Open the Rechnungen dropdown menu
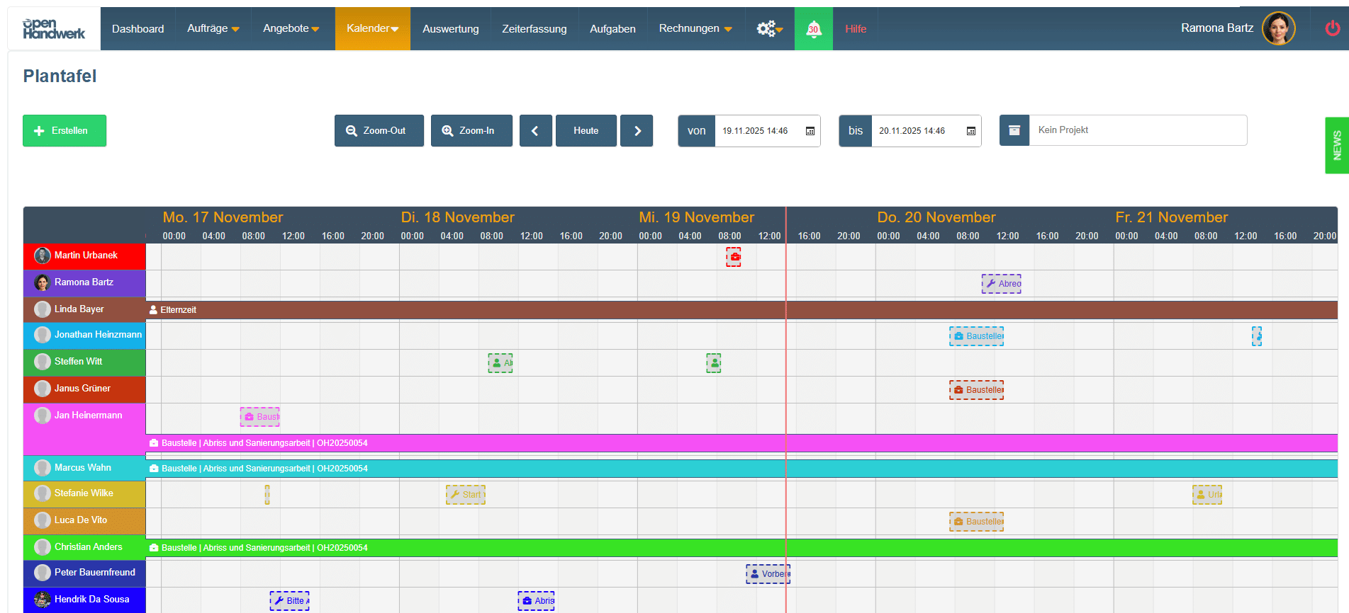 [x=695, y=29]
